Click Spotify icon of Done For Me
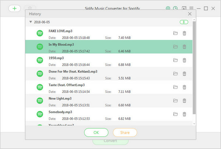Image resolution: width=221 pixels, height=149 pixels. coord(40,74)
